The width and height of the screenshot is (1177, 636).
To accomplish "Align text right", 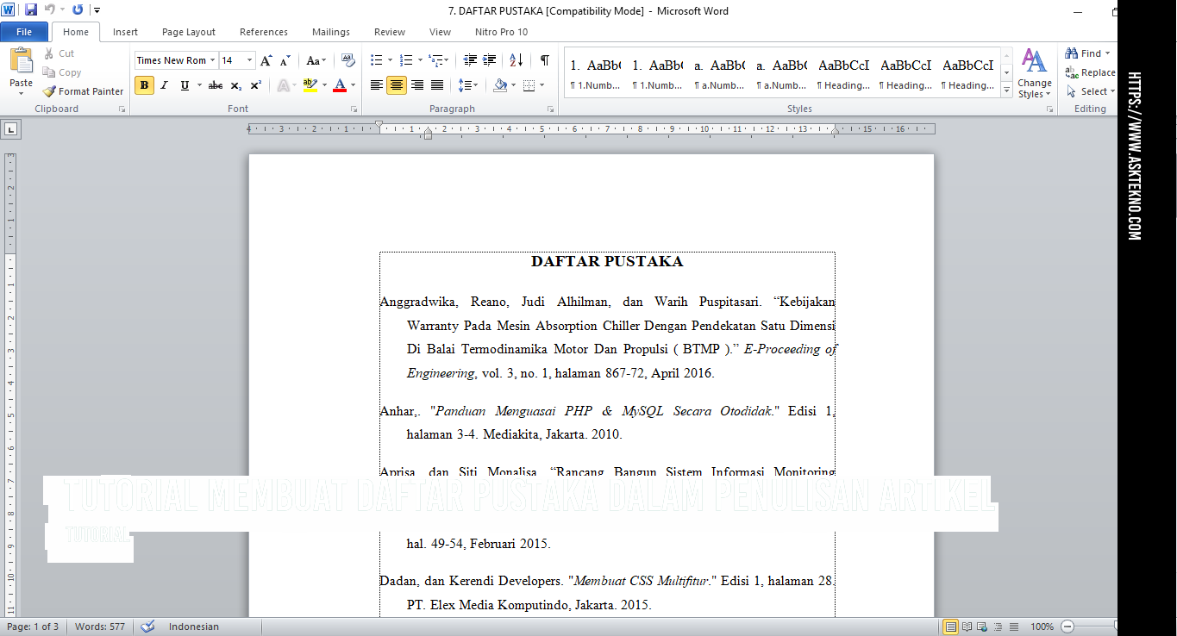I will pyautogui.click(x=417, y=85).
